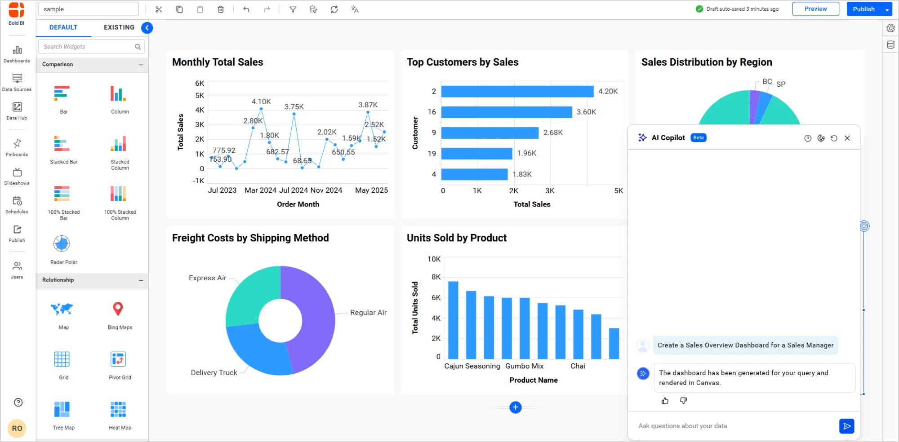Click the refresh icon in the toolbar
The width and height of the screenshot is (899, 442).
click(334, 9)
